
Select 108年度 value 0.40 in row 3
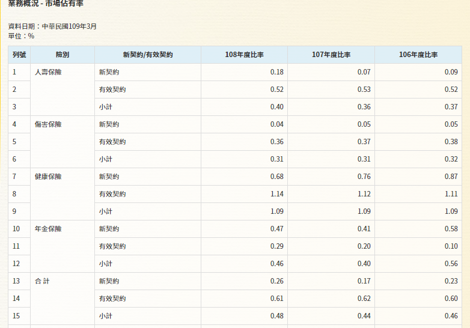276,107
